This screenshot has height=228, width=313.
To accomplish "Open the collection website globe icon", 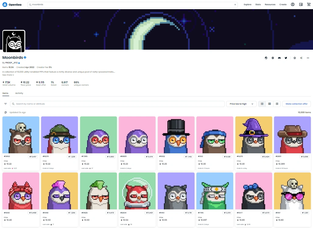I will (x=273, y=58).
